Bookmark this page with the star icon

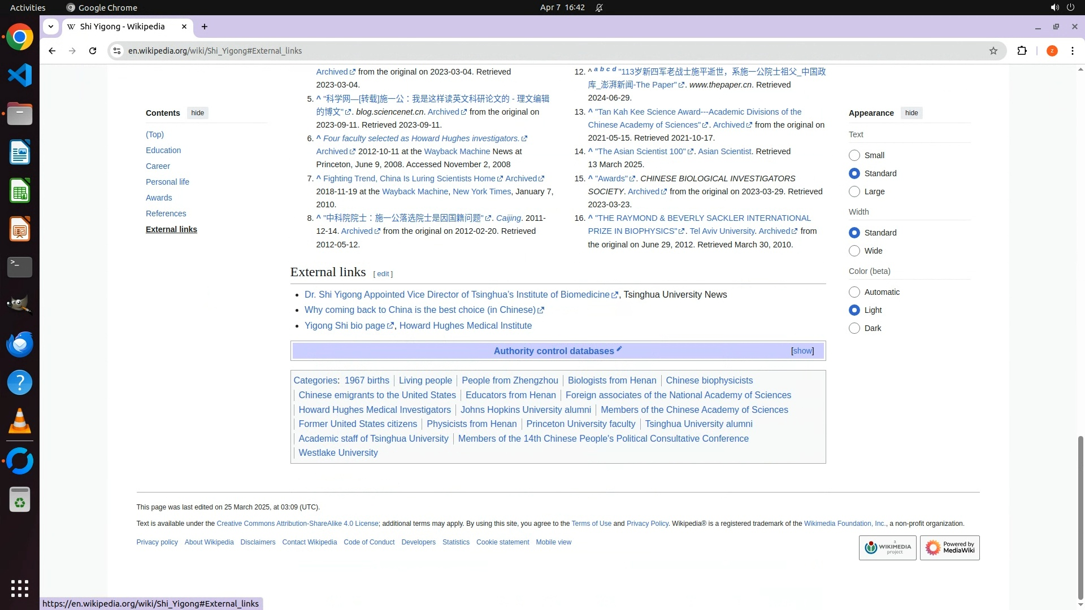[x=993, y=51]
